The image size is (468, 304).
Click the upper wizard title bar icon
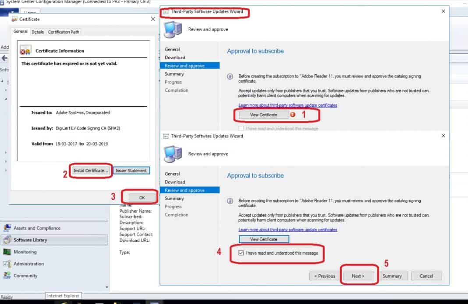[166, 12]
